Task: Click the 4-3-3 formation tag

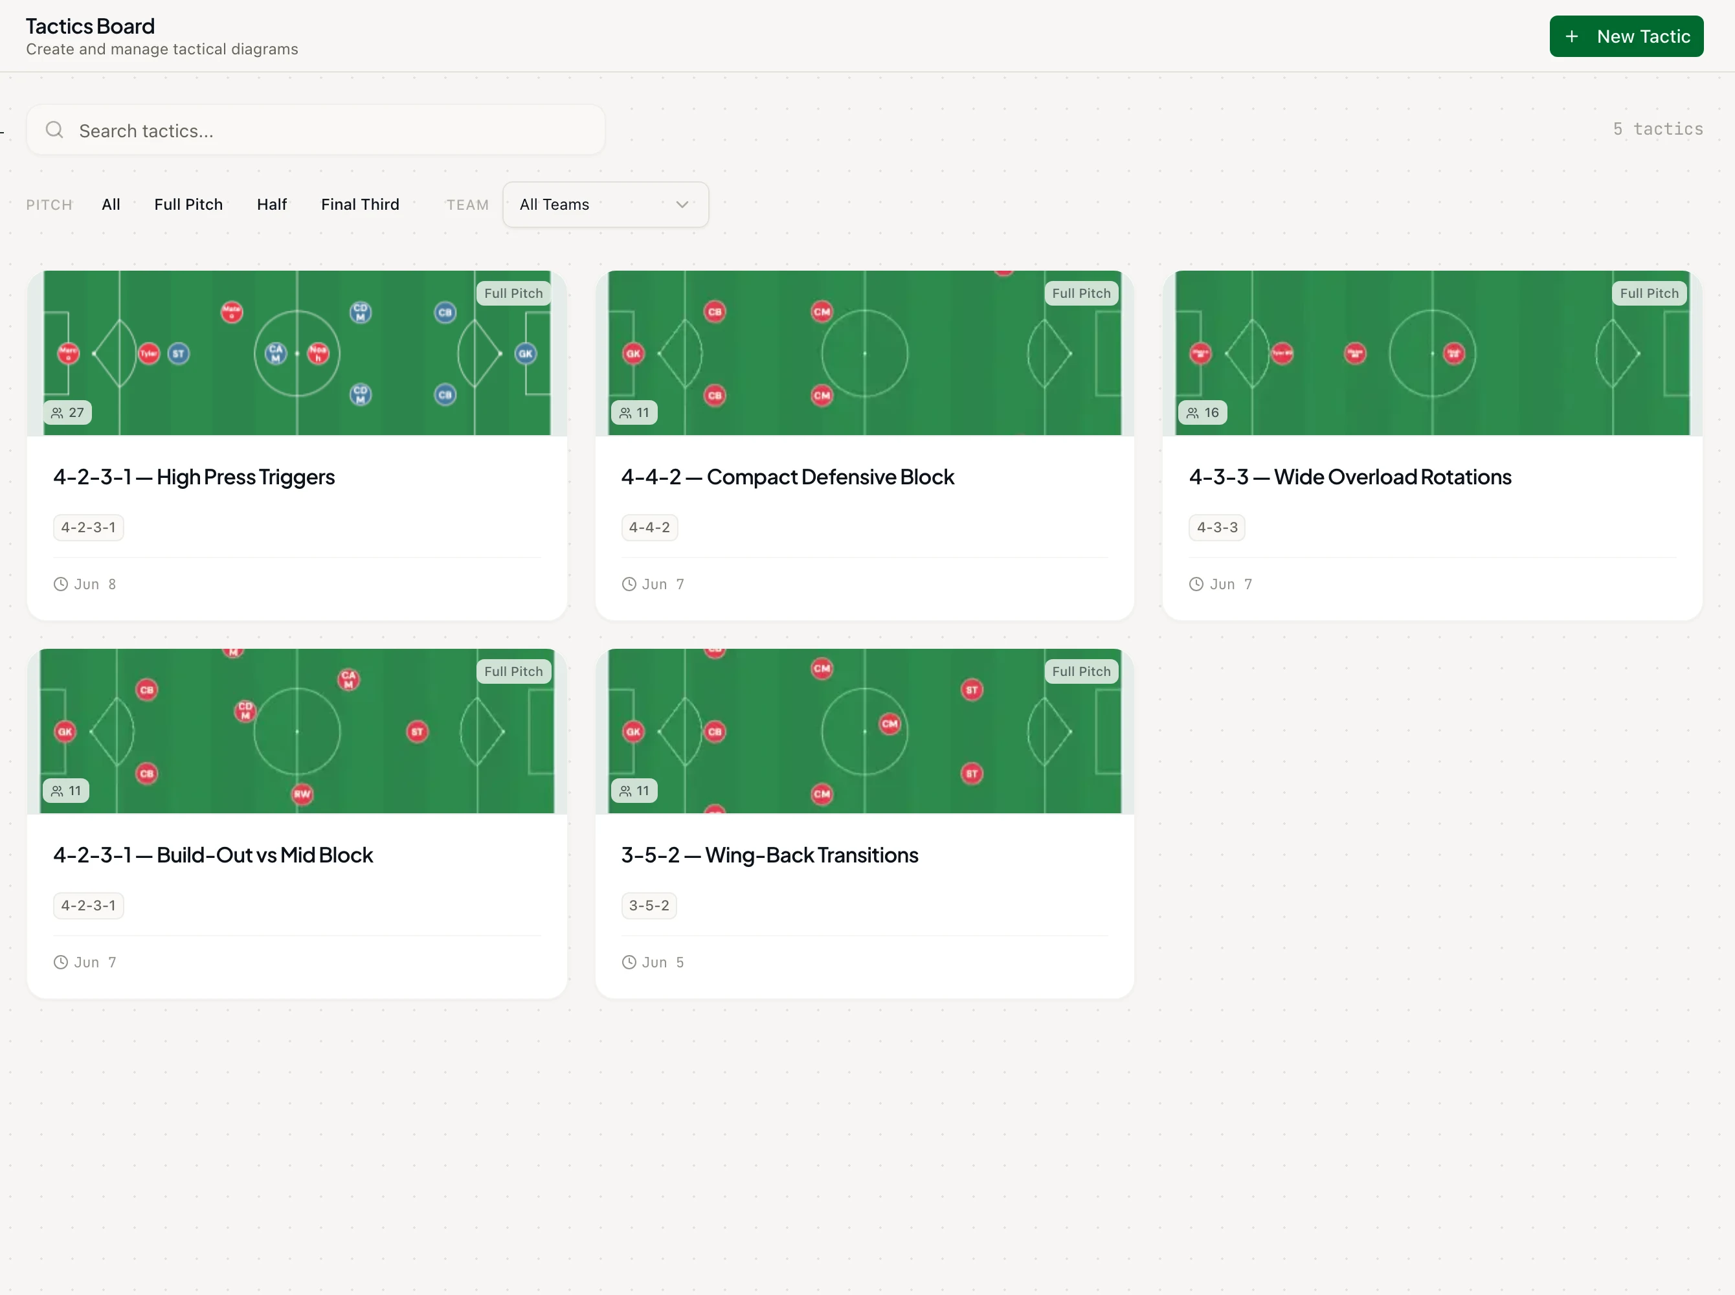Action: pos(1217,528)
